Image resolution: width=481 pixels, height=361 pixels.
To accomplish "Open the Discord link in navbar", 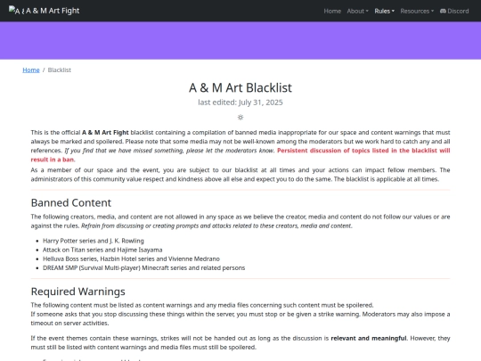I will pos(454,11).
